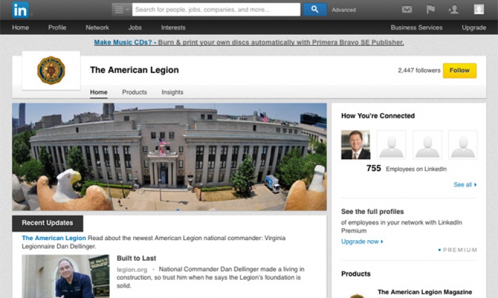498x298 pixels.
Task: Go to Home in the navigation bar
Action: coord(21,27)
